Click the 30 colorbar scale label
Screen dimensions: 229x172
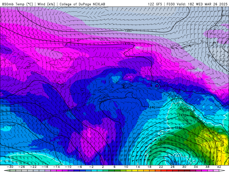[184, 167]
